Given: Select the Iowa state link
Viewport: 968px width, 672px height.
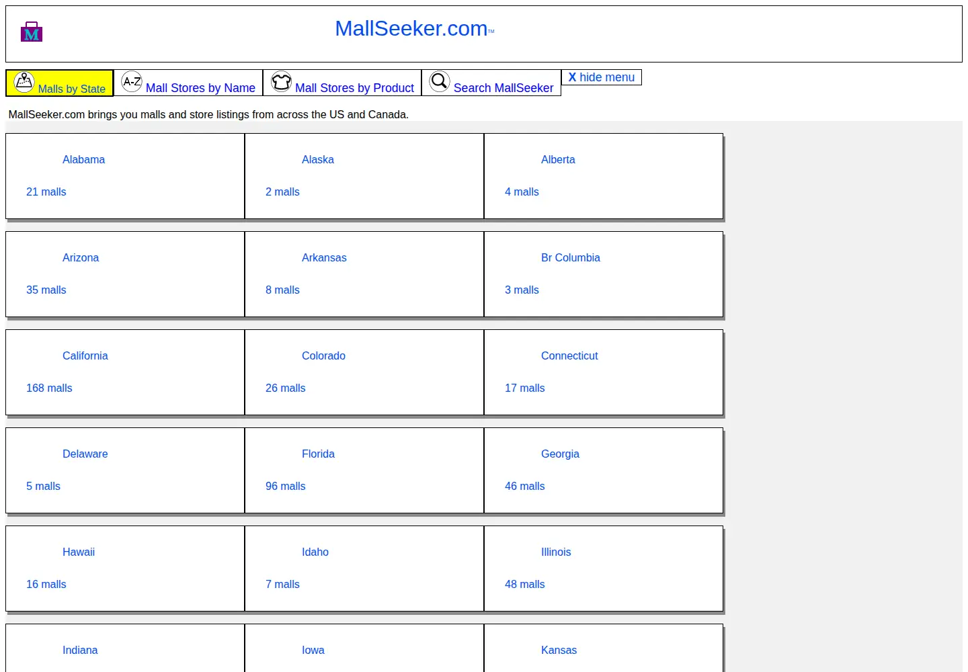Looking at the screenshot, I should [313, 650].
